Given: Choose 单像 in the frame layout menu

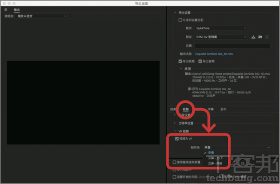Looking at the screenshot, I should (211, 153).
